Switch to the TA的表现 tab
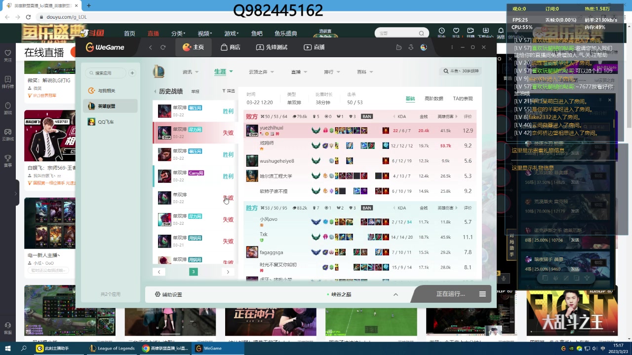The image size is (632, 355). tap(463, 99)
